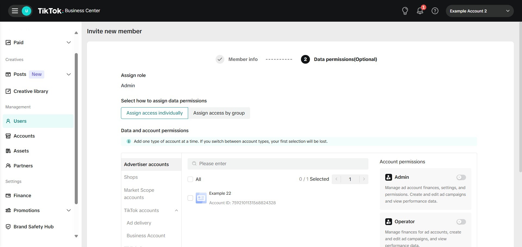Open the help question mark icon

(435, 11)
